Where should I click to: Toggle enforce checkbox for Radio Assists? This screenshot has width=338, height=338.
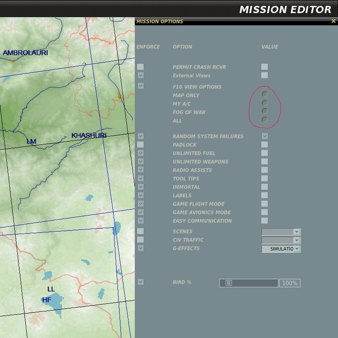click(x=140, y=170)
